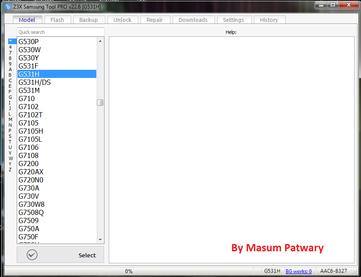The width and height of the screenshot is (361, 277).
Task: Select model G7509 in list
Action: pos(57,220)
